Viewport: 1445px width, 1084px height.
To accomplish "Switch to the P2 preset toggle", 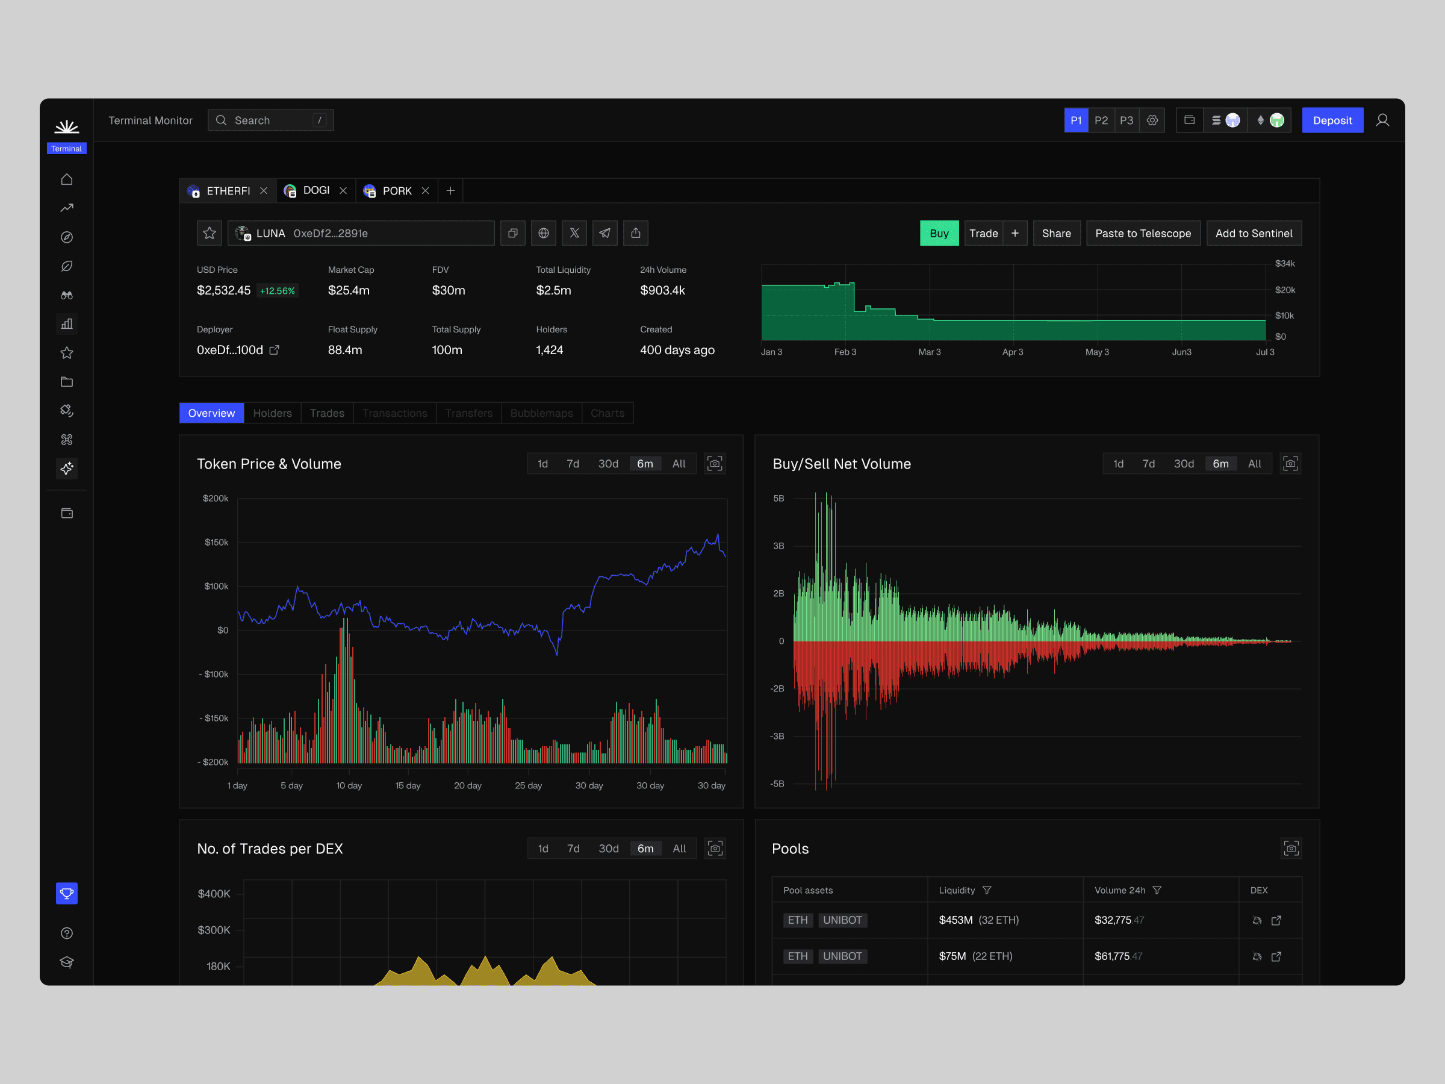I will 1101,120.
